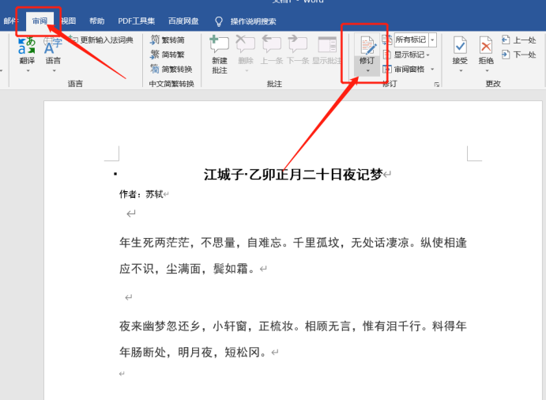Open the PDF工具集 tab
This screenshot has width=546, height=400.
pyautogui.click(x=136, y=21)
